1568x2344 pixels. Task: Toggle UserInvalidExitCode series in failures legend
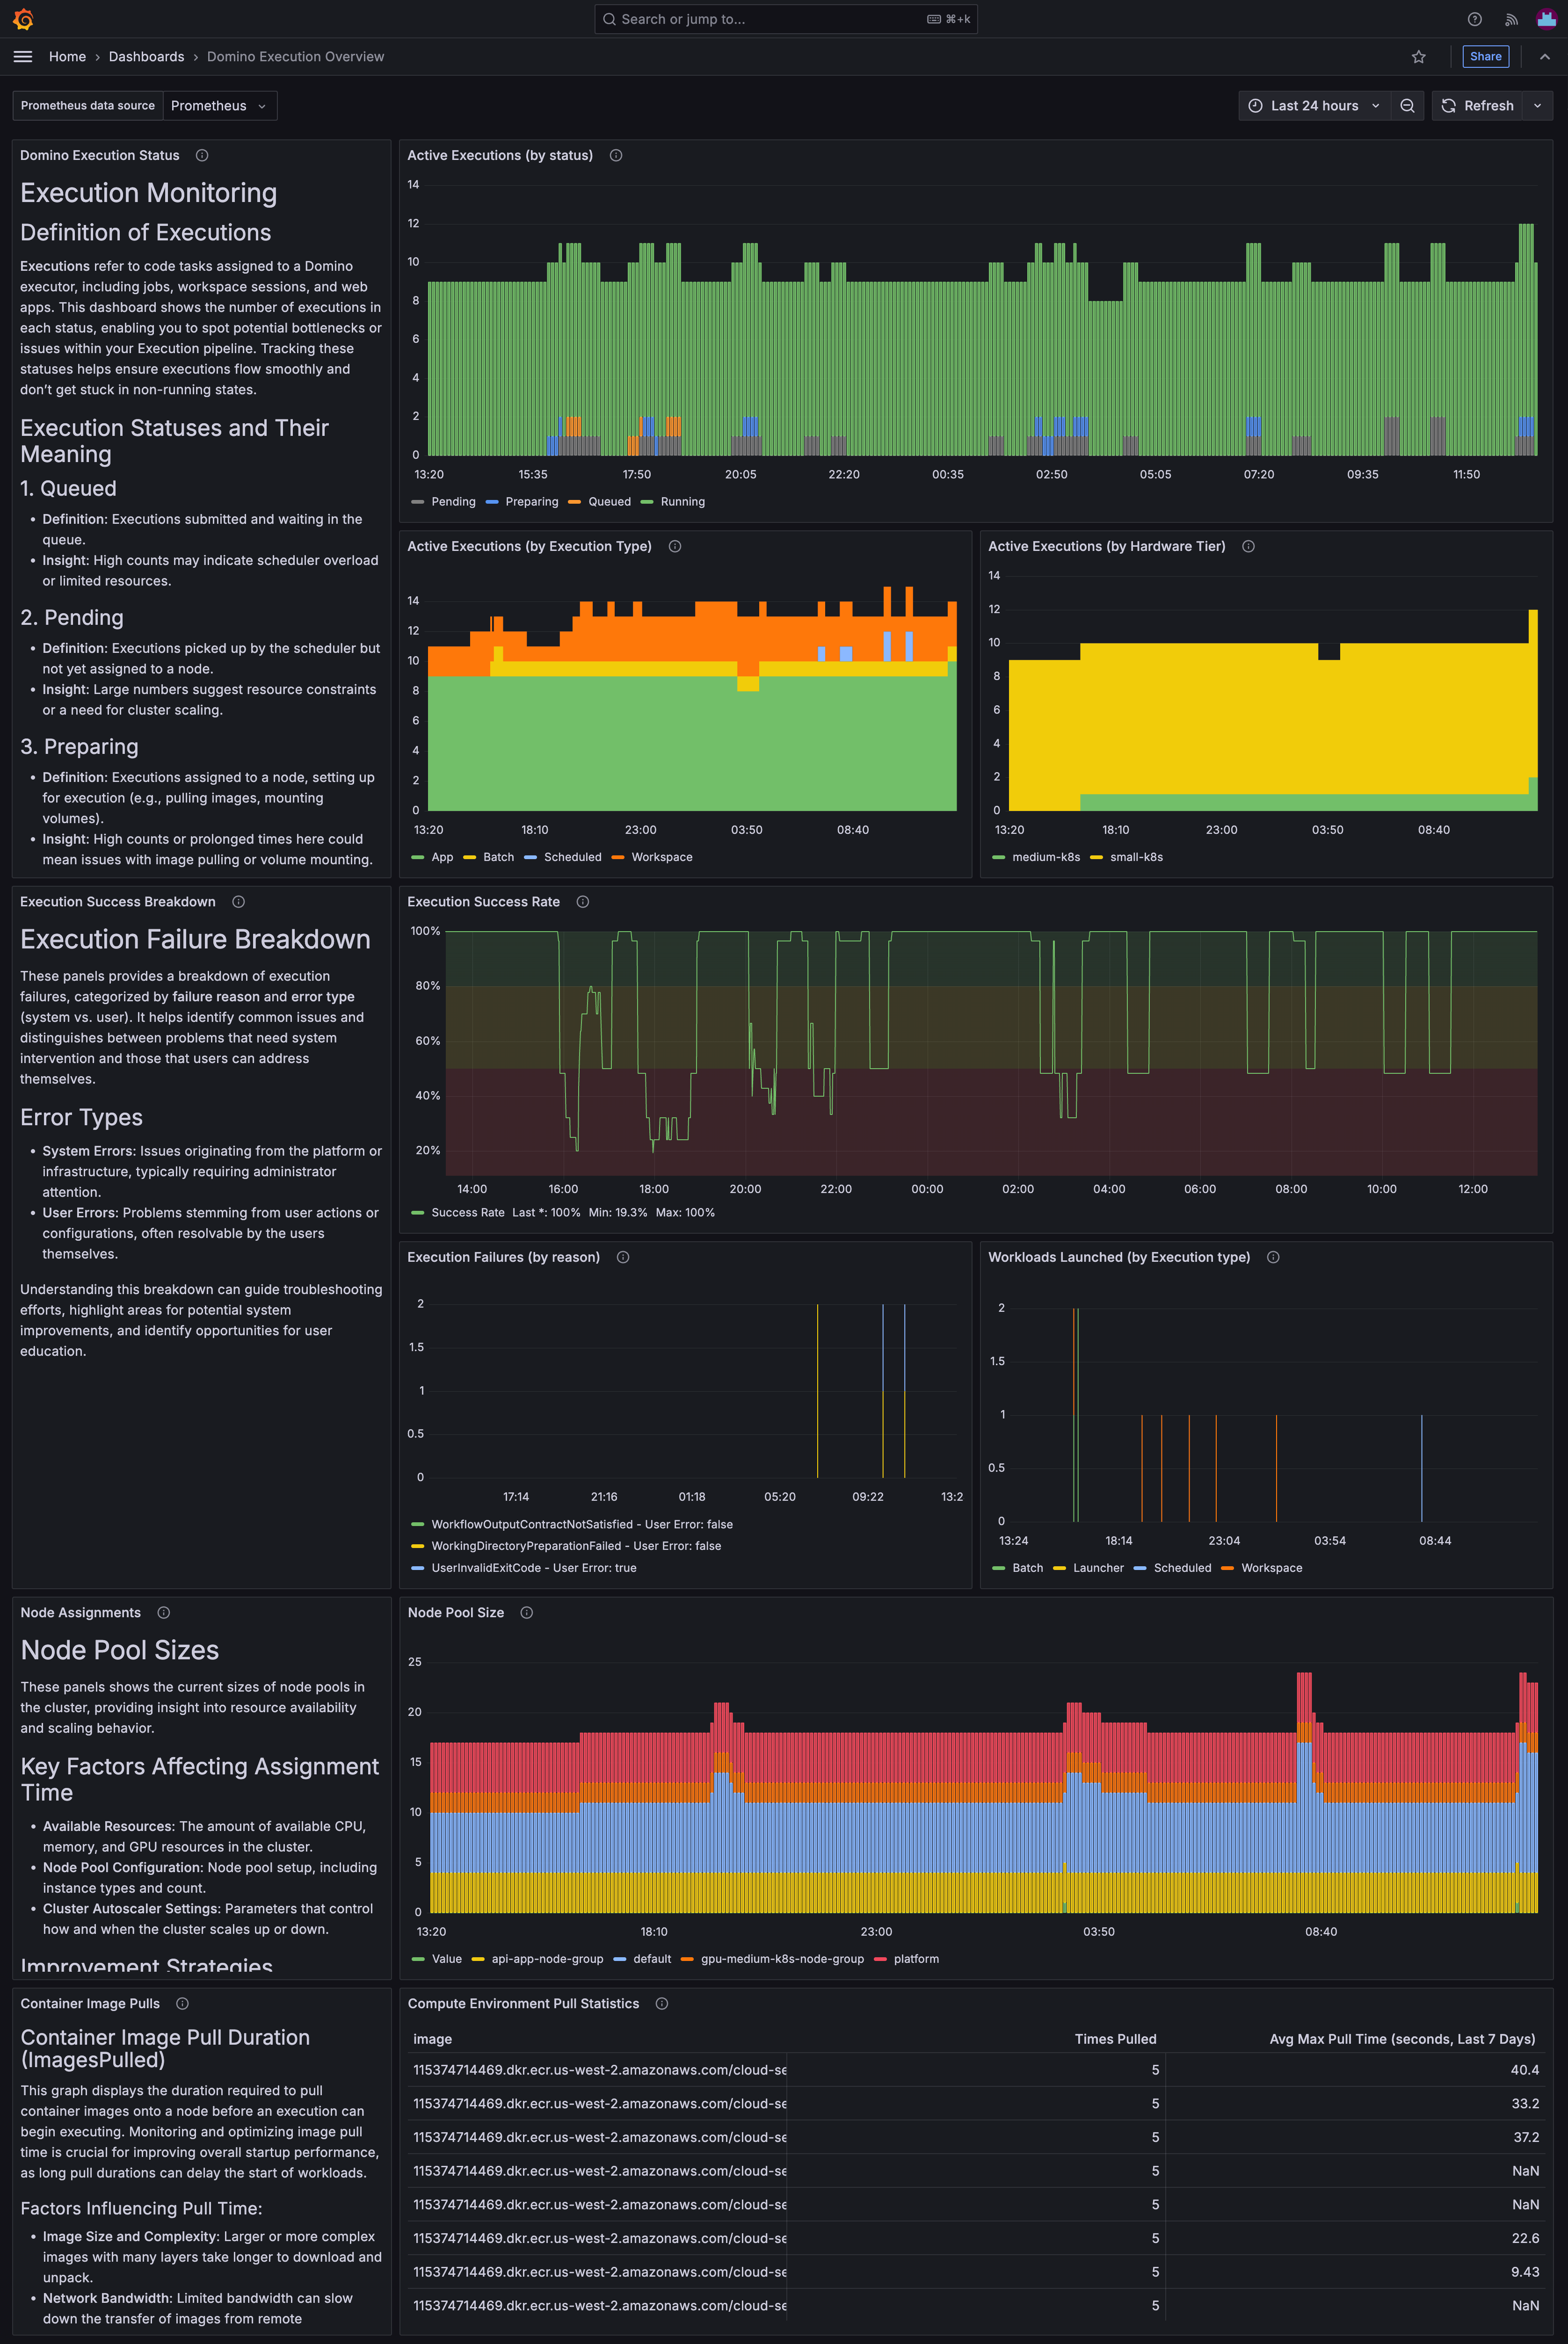click(534, 1568)
